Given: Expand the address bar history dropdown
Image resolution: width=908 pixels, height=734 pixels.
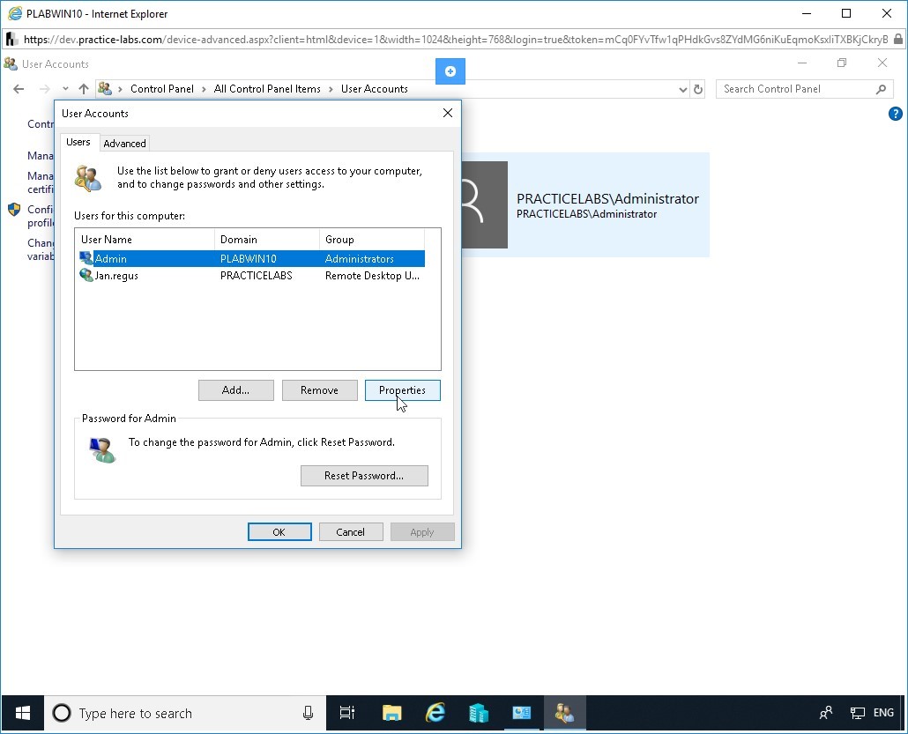Looking at the screenshot, I should (682, 89).
